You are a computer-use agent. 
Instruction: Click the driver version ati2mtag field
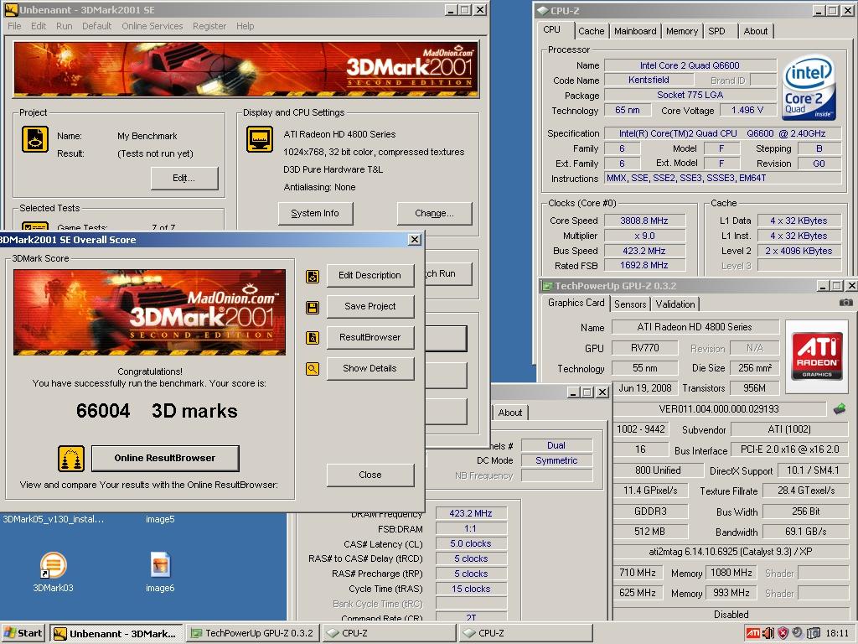point(731,552)
